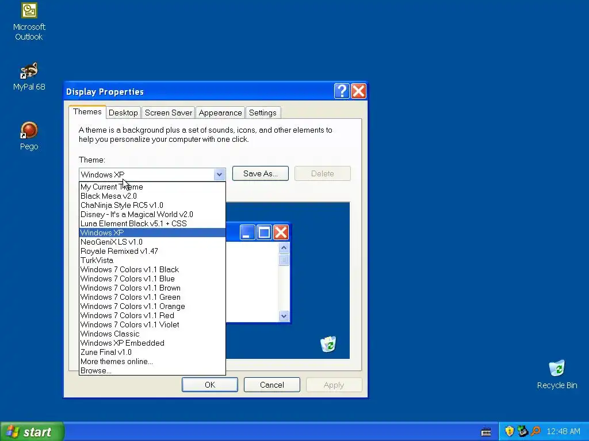Click the Browse... entry in theme list
Viewport: 589px width, 441px height.
point(152,370)
